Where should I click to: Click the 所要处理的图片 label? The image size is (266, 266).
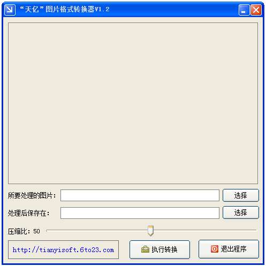click(x=32, y=195)
